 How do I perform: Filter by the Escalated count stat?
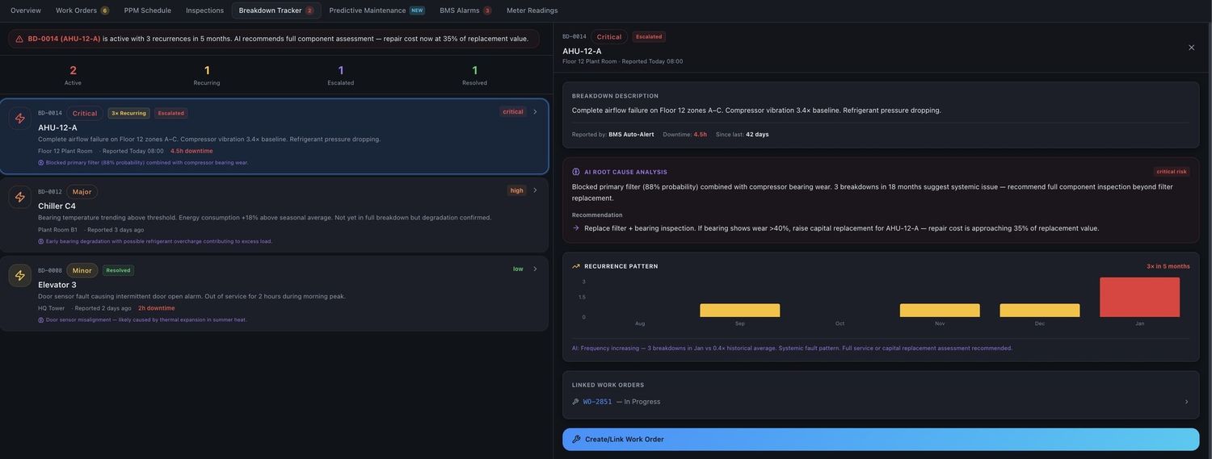(341, 75)
